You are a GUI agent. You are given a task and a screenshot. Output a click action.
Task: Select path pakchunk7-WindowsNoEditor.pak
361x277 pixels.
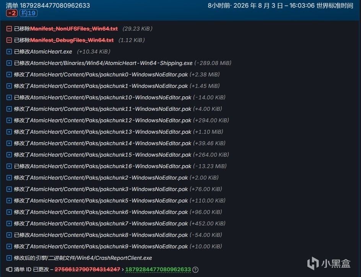[109, 224]
